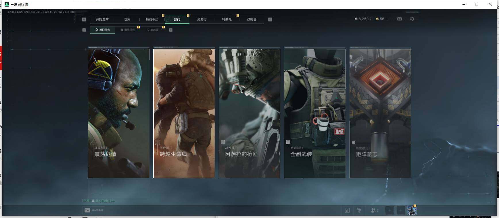Click the D key icon right of sub-tabs
The width and height of the screenshot is (499, 218).
tap(171, 30)
